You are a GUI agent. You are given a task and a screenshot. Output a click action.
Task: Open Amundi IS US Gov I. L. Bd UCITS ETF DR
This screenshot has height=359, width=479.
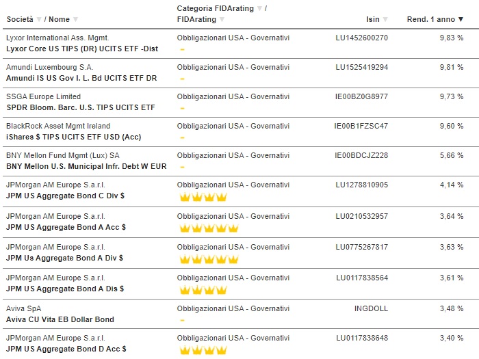(81, 78)
